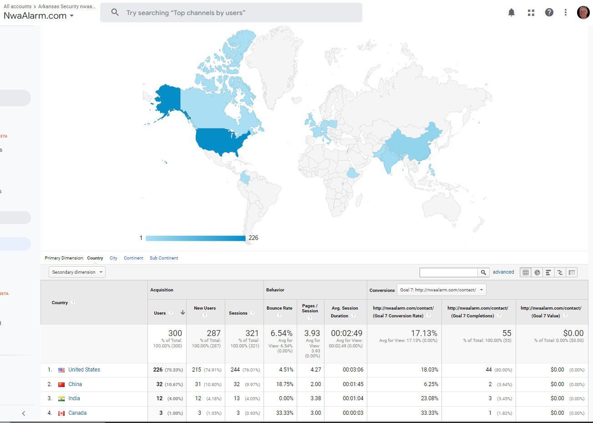Open the NwaAlarm.com account selector dropdown
The width and height of the screenshot is (593, 423).
[39, 15]
